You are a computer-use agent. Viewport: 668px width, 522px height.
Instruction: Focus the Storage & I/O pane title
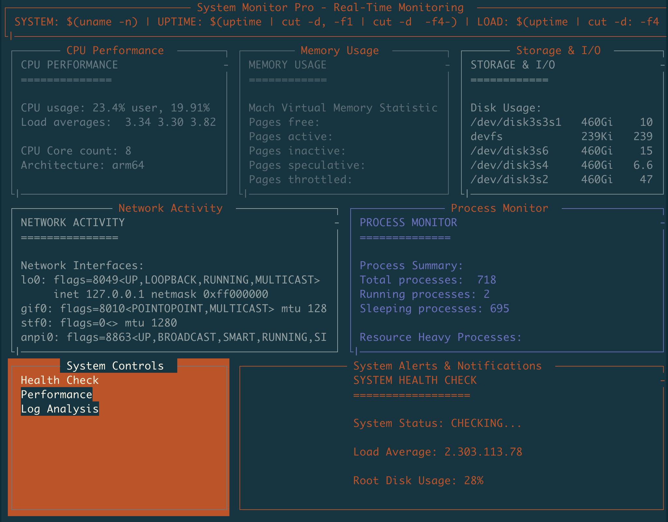(558, 51)
